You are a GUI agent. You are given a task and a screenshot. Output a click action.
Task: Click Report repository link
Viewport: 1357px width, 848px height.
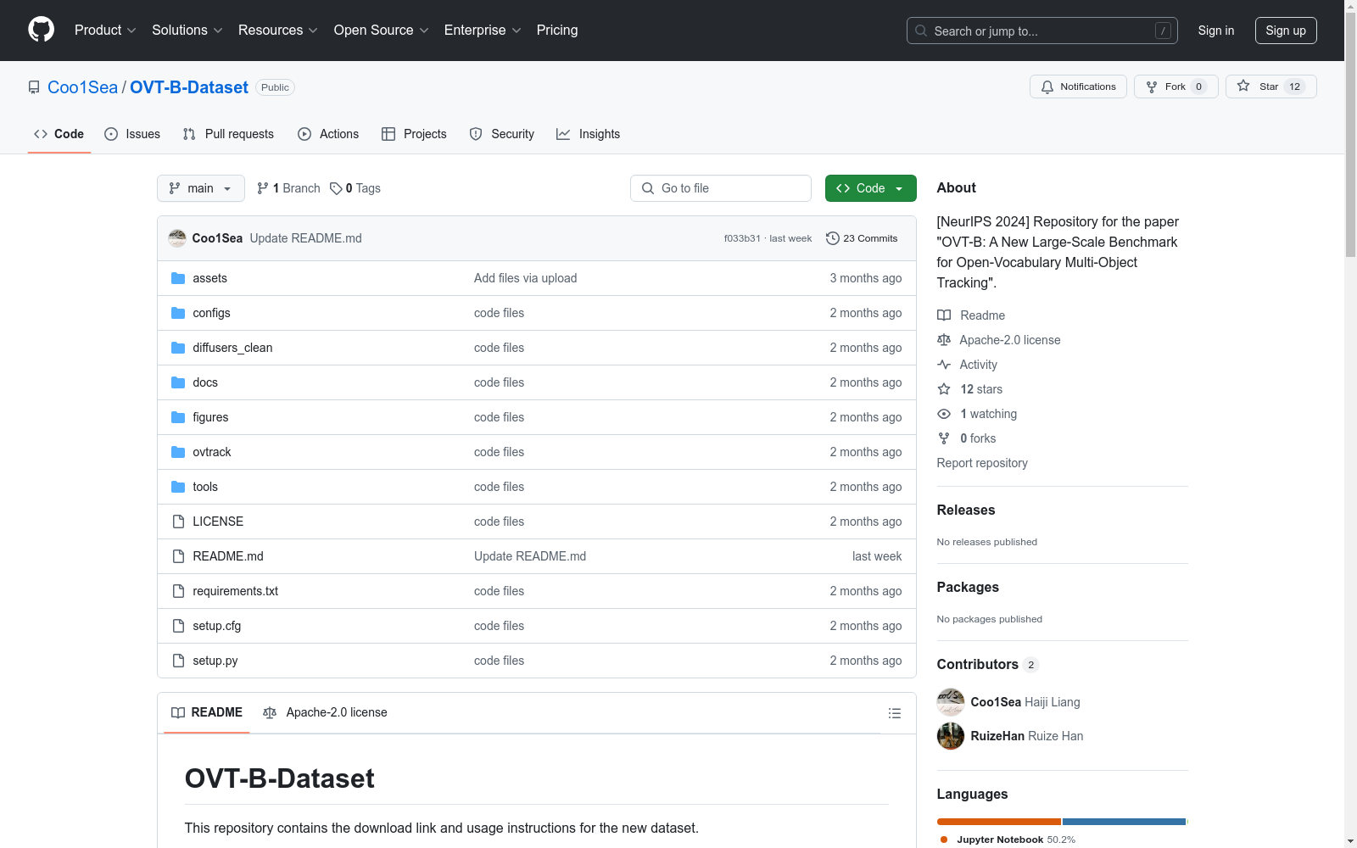point(982,463)
